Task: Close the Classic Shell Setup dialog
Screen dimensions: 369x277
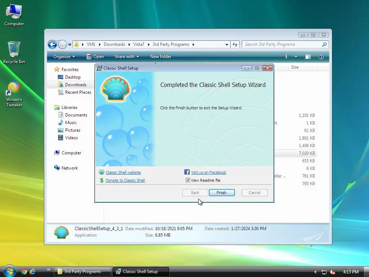Action: coord(267,68)
